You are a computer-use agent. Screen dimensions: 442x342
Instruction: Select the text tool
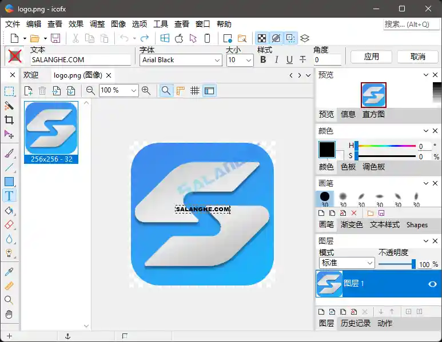(9, 196)
